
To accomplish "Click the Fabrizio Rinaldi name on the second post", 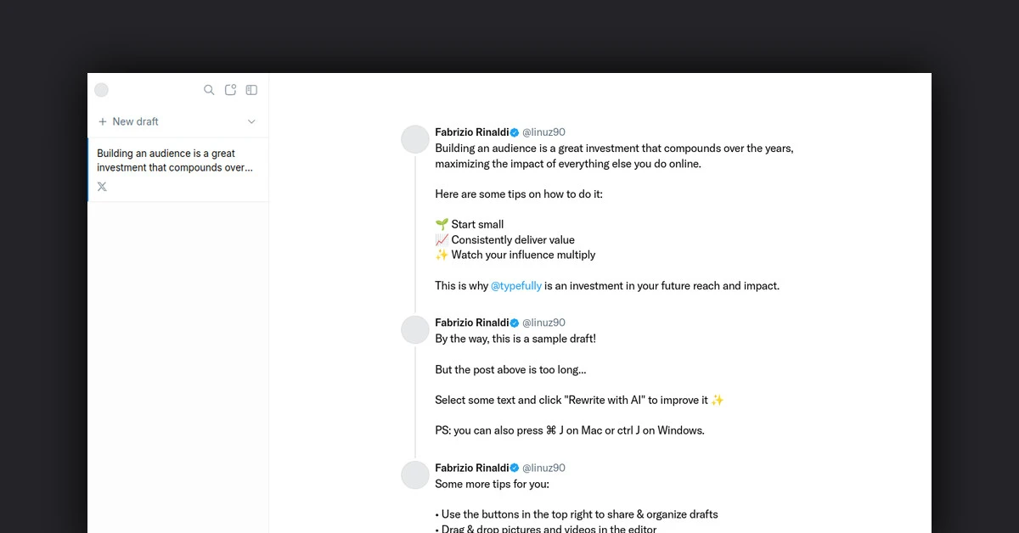I will coord(471,323).
